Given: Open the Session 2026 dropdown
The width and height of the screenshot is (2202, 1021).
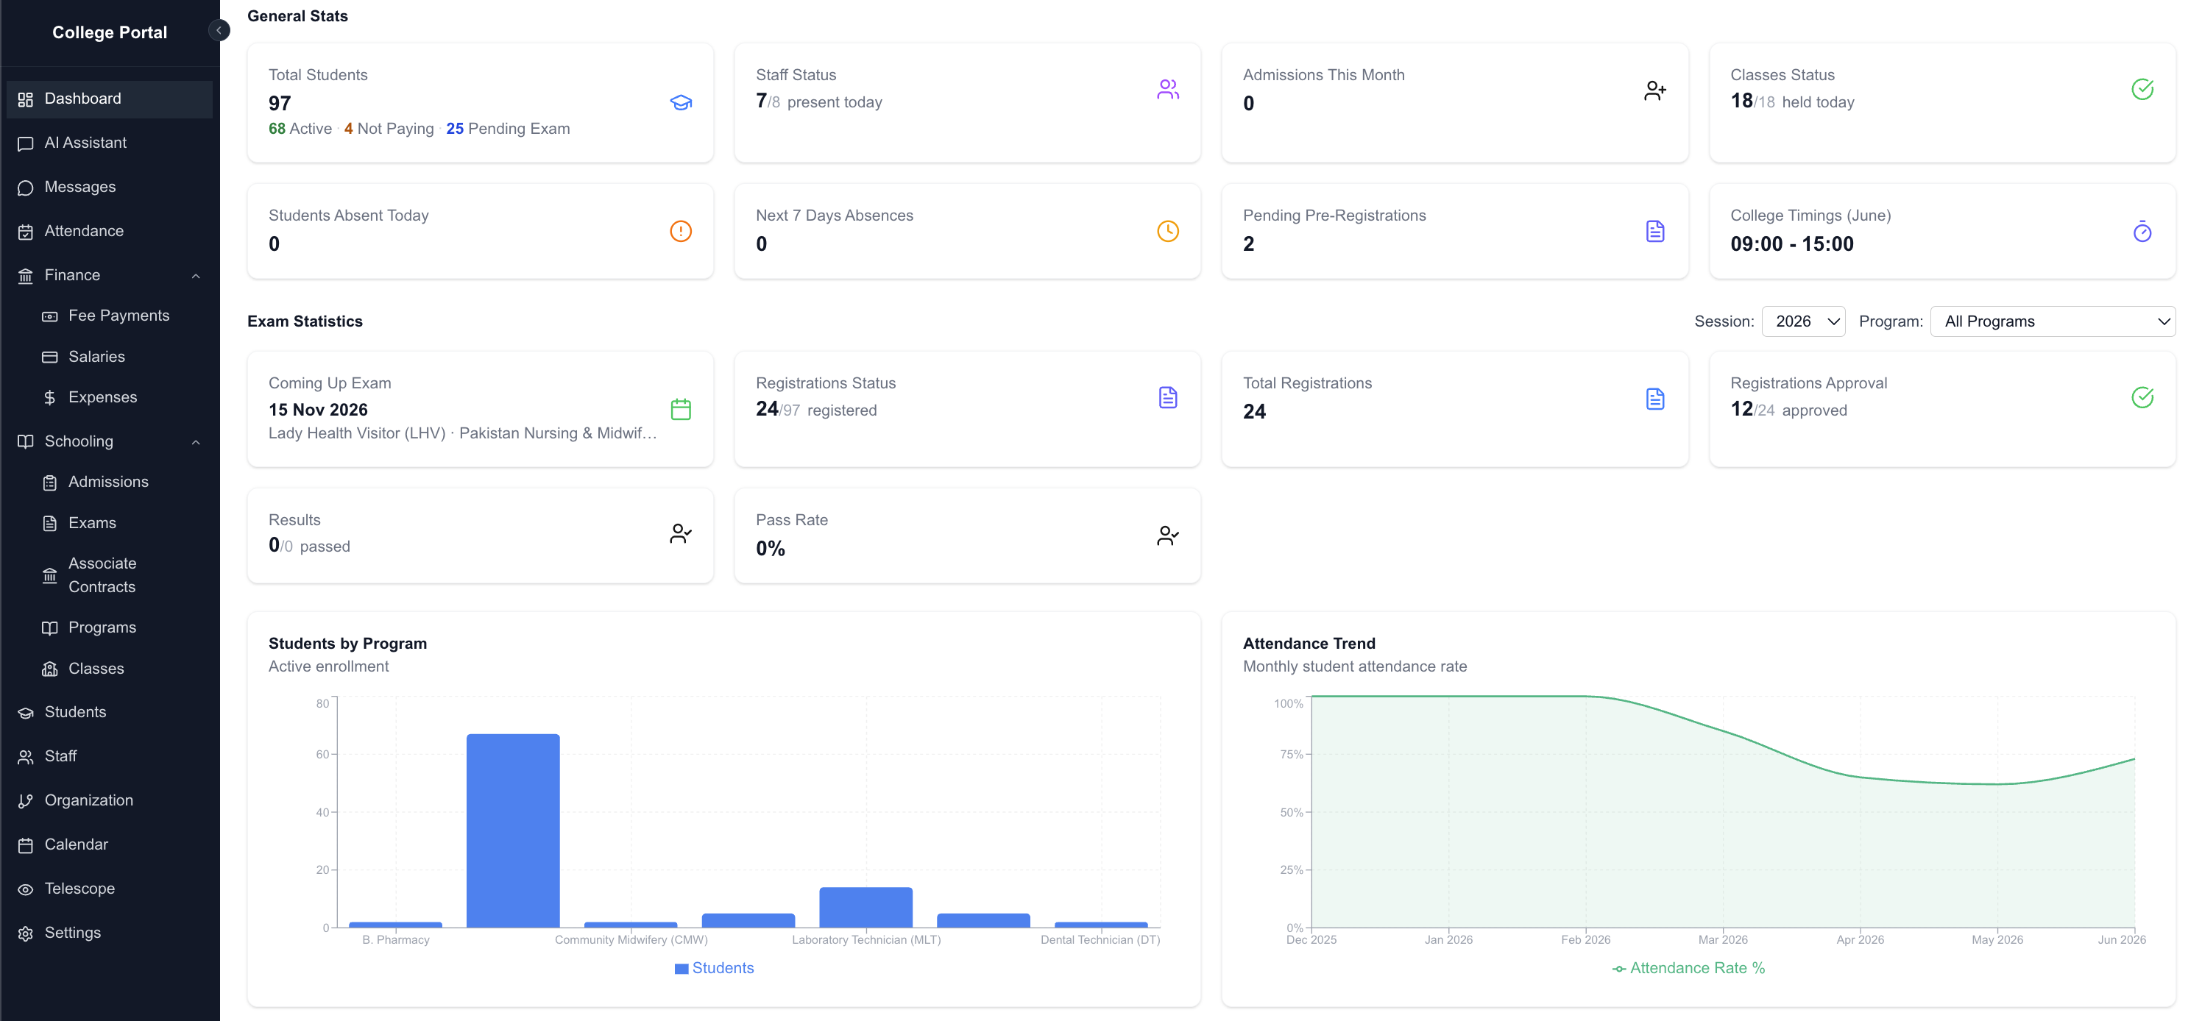Looking at the screenshot, I should coord(1804,321).
